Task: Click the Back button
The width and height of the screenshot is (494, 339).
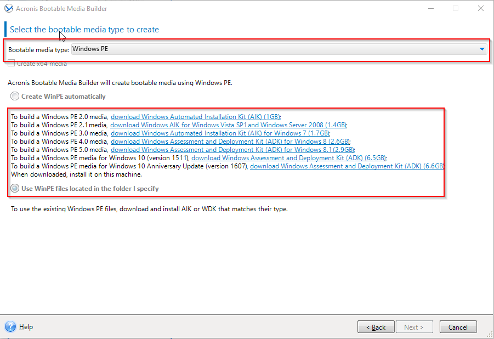Action: point(376,327)
